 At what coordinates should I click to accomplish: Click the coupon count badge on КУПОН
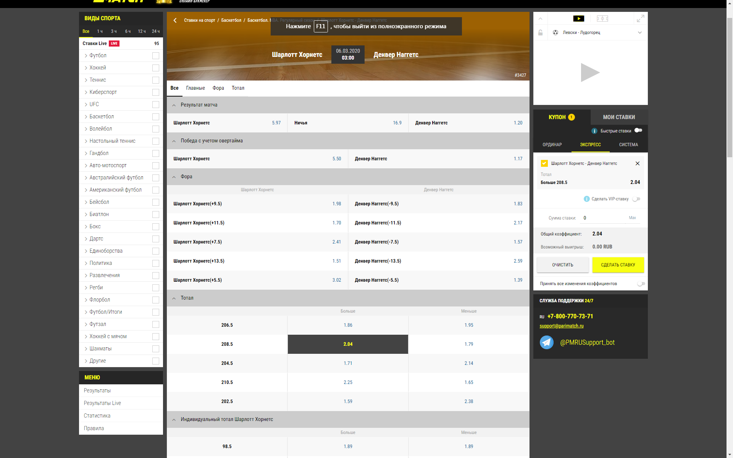(x=572, y=117)
